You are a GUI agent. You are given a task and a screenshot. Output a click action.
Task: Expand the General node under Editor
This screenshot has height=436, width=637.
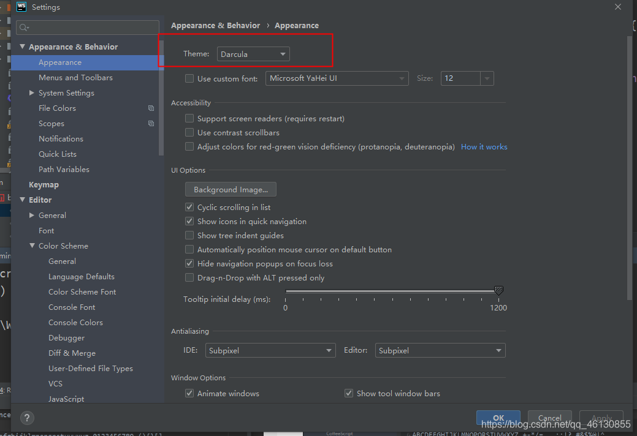[x=32, y=216]
